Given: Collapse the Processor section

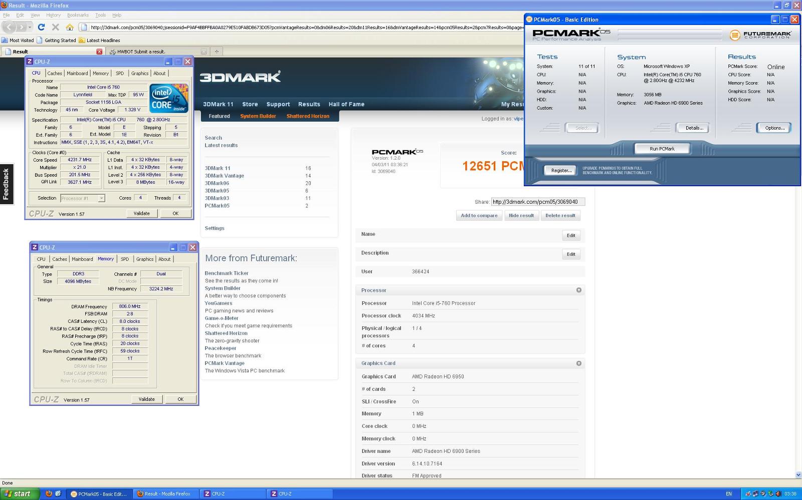Looking at the screenshot, I should pyautogui.click(x=579, y=290).
